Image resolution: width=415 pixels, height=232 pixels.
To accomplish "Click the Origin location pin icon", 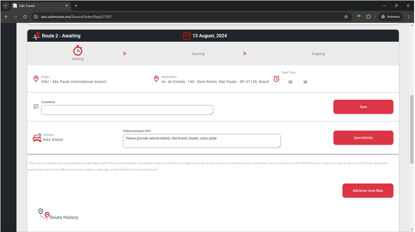I will [36, 79].
